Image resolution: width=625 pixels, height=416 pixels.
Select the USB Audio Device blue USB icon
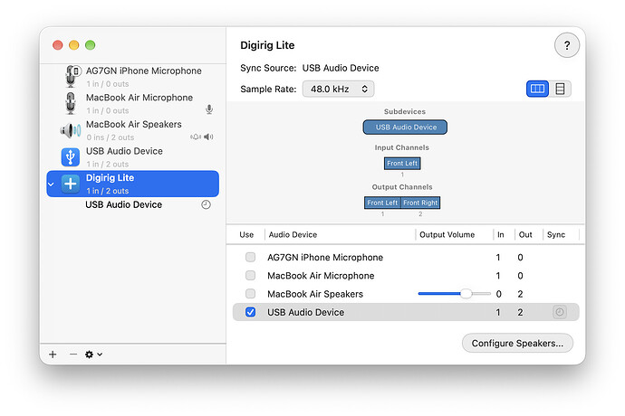click(71, 156)
